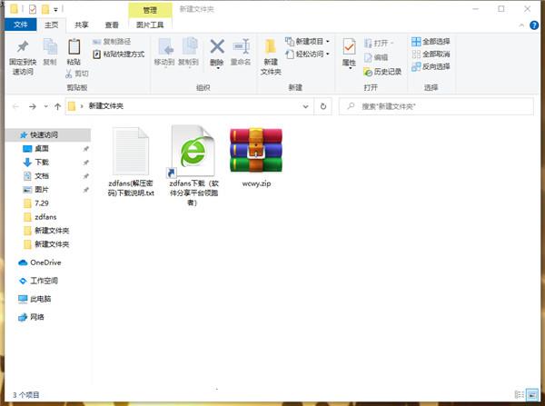This screenshot has height=406, width=545.
Task: Click the History icon in ribbon
Action: (382, 72)
